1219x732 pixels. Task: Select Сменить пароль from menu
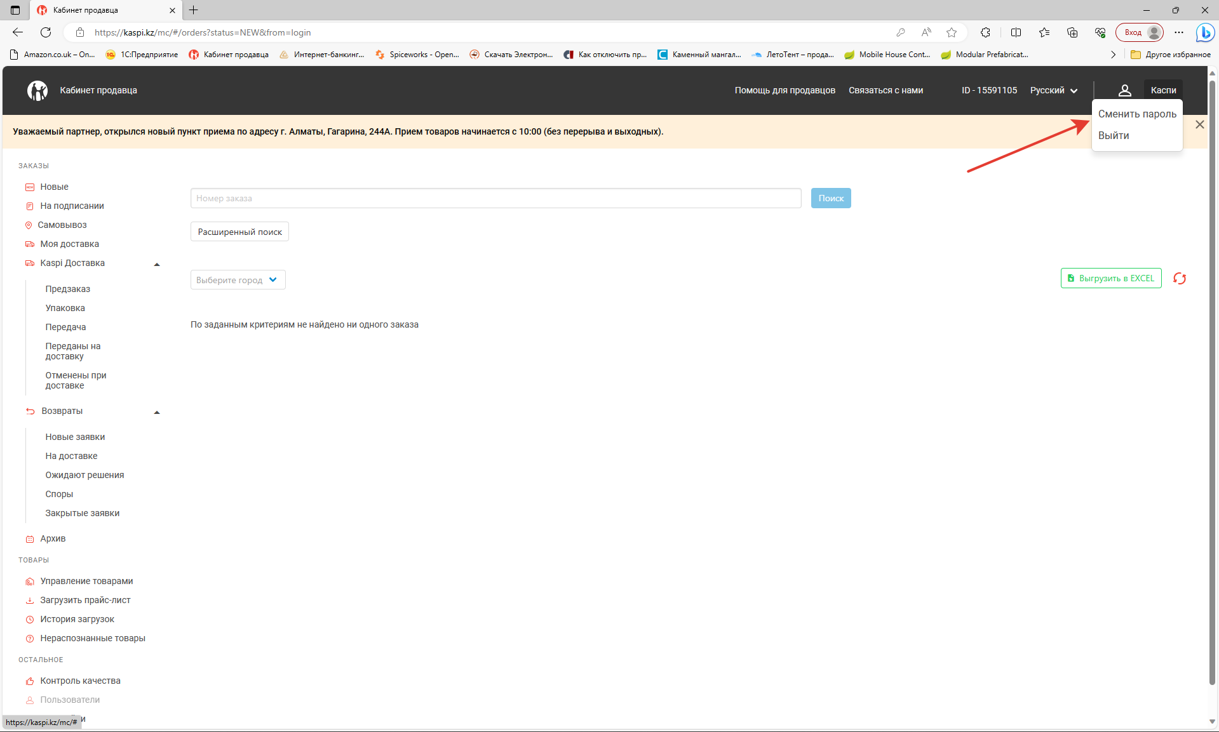point(1137,114)
